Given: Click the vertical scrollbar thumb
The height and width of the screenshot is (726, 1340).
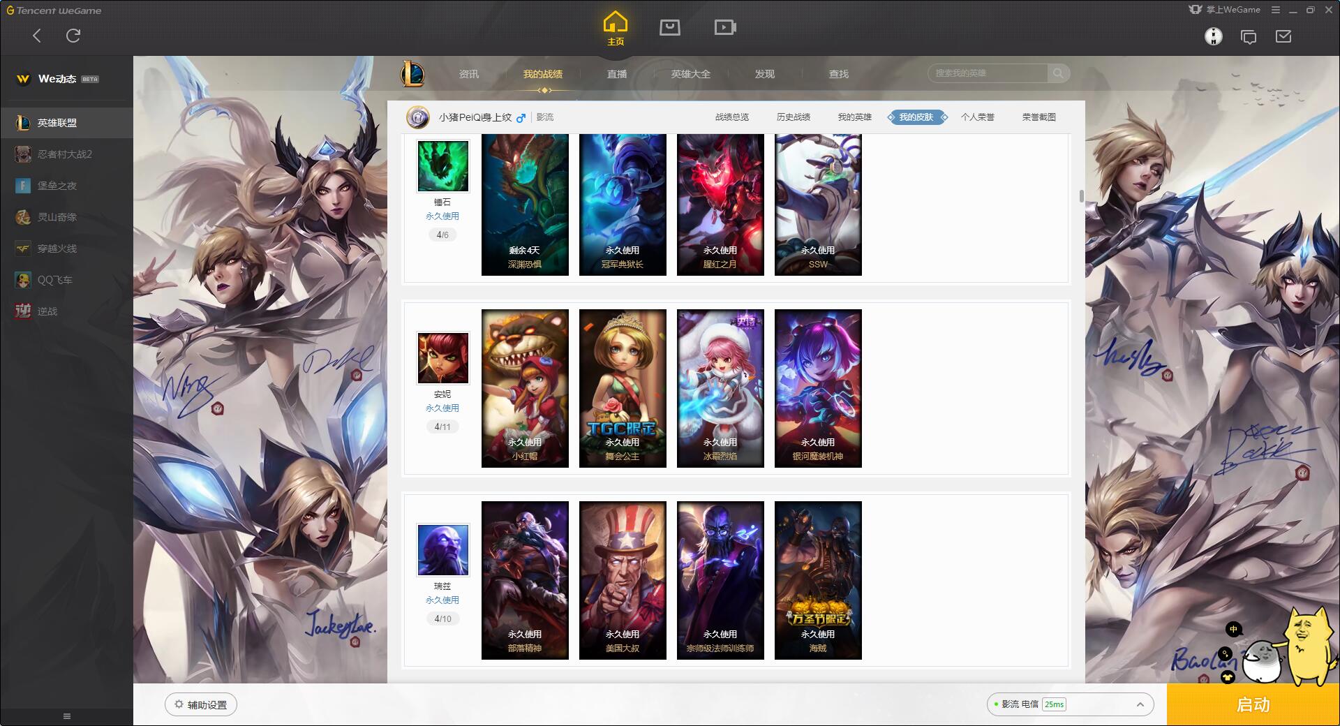Looking at the screenshot, I should [x=1081, y=196].
